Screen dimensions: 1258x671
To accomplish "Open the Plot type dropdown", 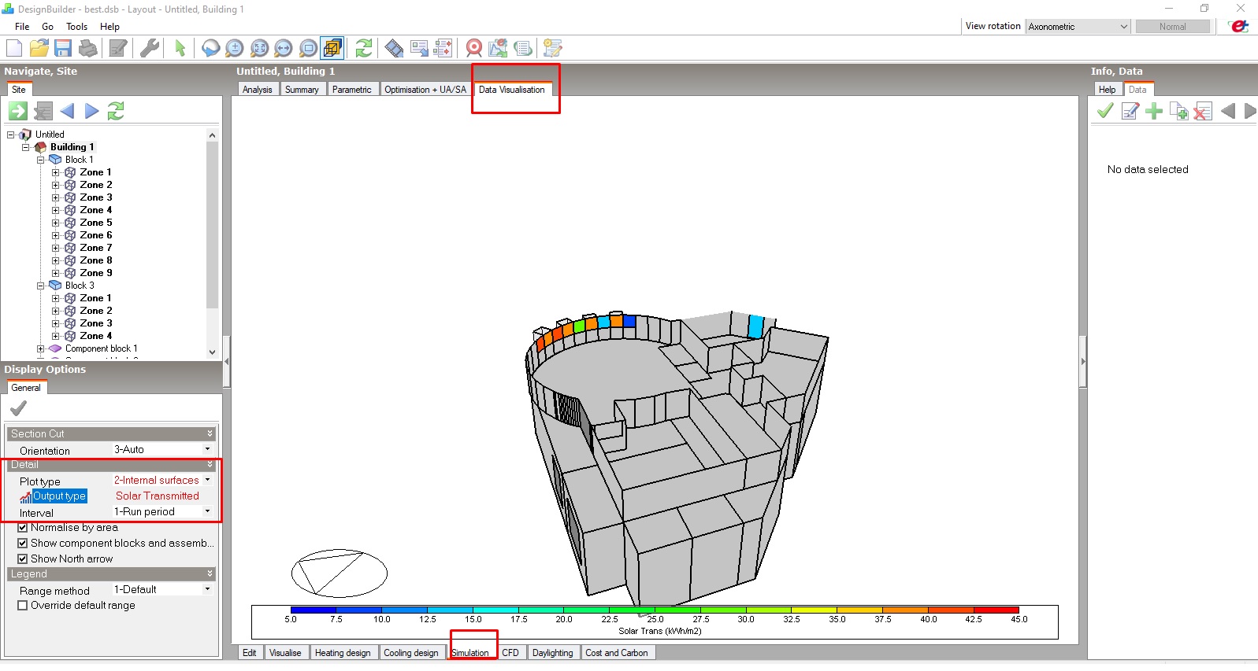I will [207, 480].
